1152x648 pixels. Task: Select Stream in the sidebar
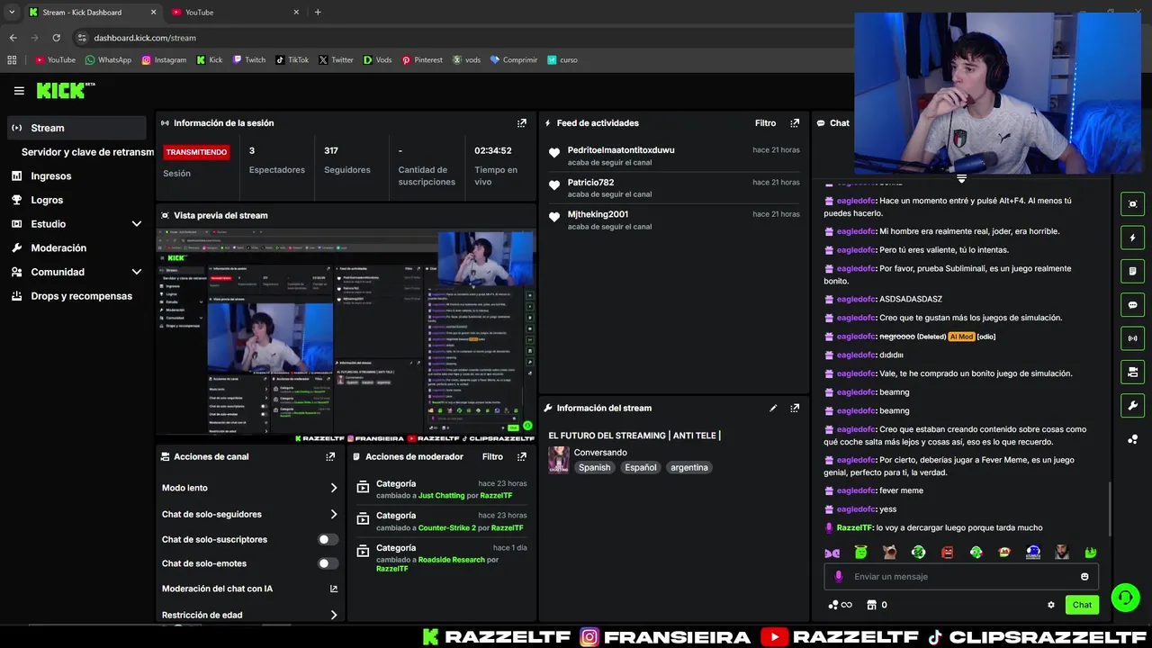click(76, 128)
